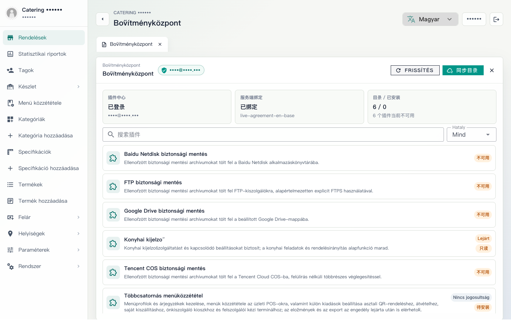Click the FRISSÍTÉS refresh button
This screenshot has height=328, width=511.
(415, 70)
